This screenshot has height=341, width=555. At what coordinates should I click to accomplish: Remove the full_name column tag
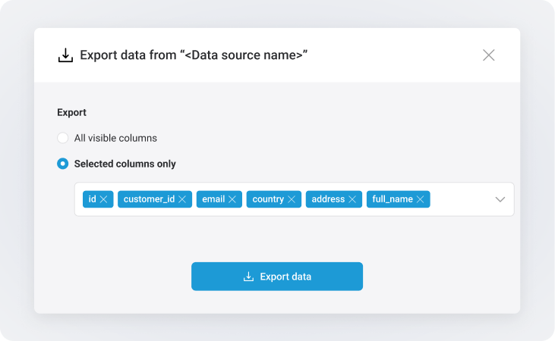tap(421, 199)
